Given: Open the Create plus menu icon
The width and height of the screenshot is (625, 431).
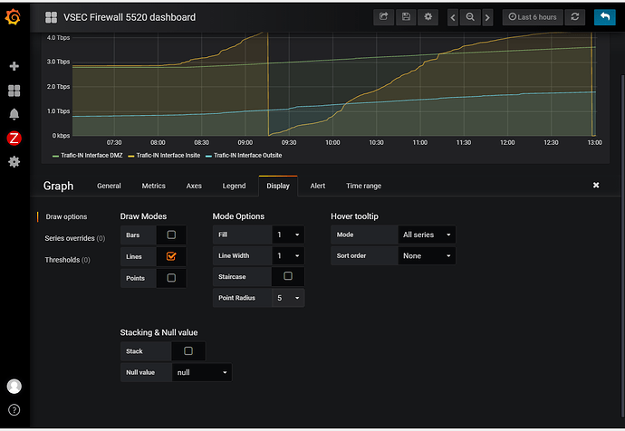Looking at the screenshot, I should (x=14, y=66).
